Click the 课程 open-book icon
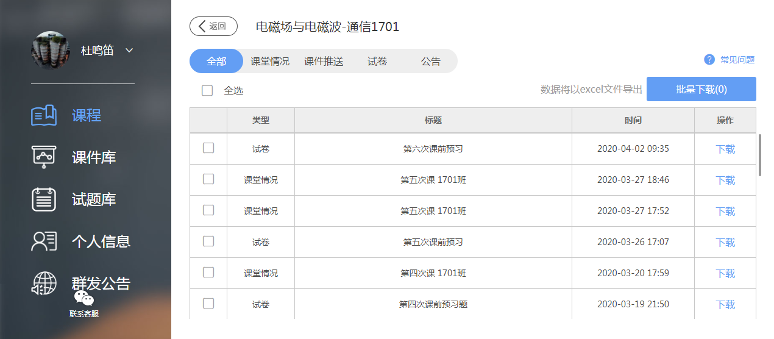Viewport: 774px width, 339px height. 44,115
